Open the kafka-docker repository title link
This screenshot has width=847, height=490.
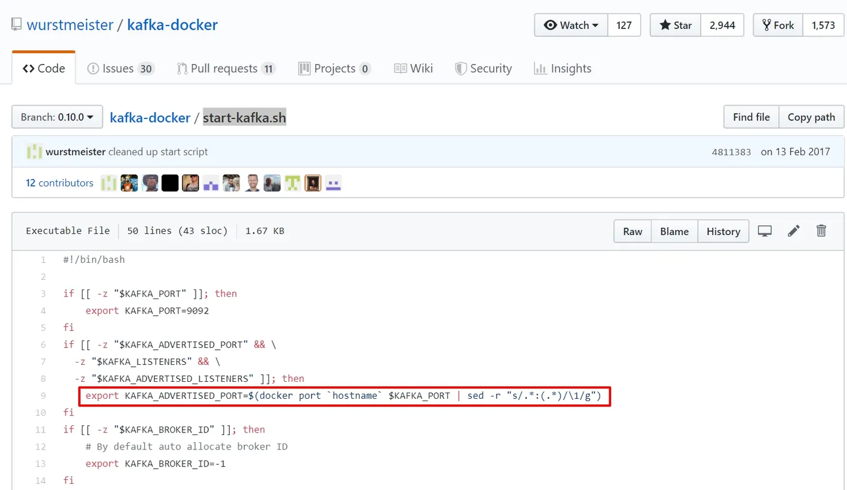(x=172, y=25)
